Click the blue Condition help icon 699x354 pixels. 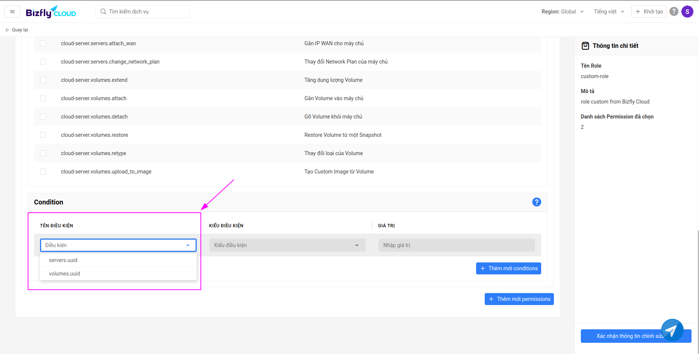(x=536, y=202)
